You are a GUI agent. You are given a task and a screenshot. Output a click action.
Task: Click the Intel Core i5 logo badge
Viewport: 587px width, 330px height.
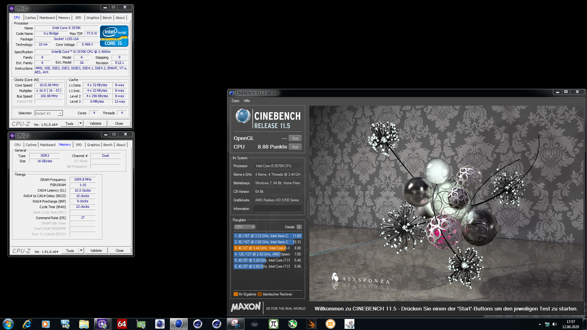click(114, 36)
